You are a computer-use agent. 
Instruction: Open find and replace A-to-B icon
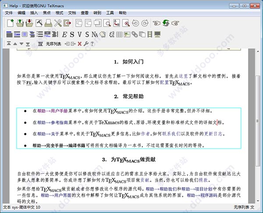[x=117, y=23]
